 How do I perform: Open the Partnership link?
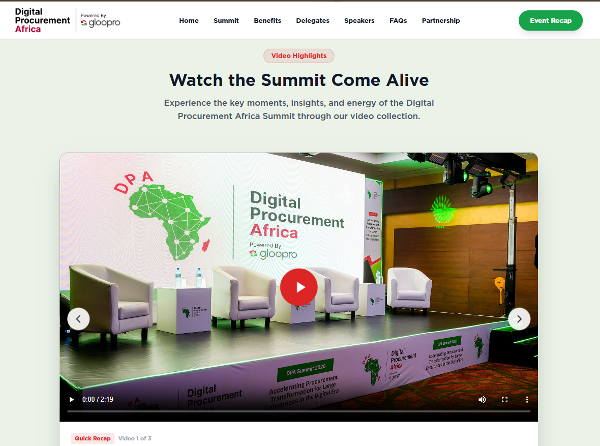(x=441, y=21)
